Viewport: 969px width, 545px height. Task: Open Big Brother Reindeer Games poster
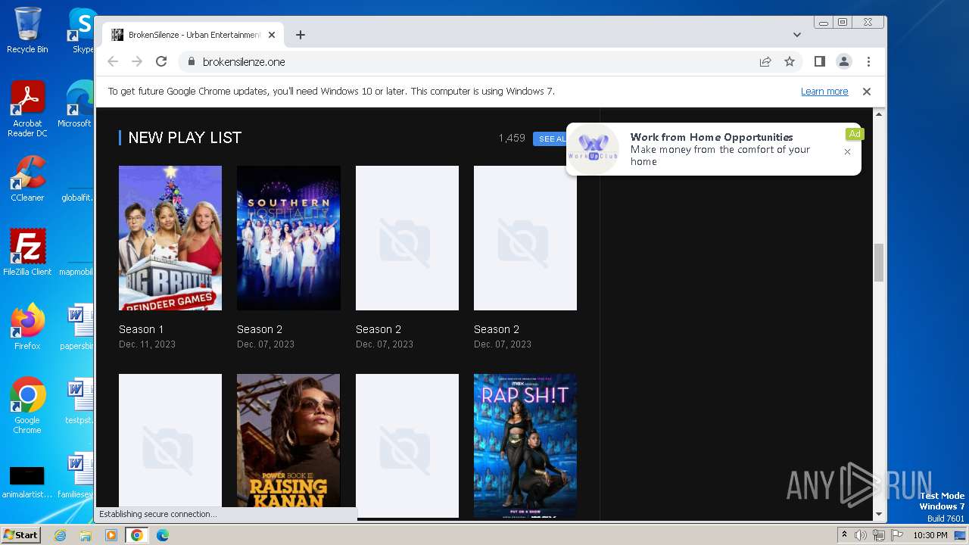coord(170,238)
